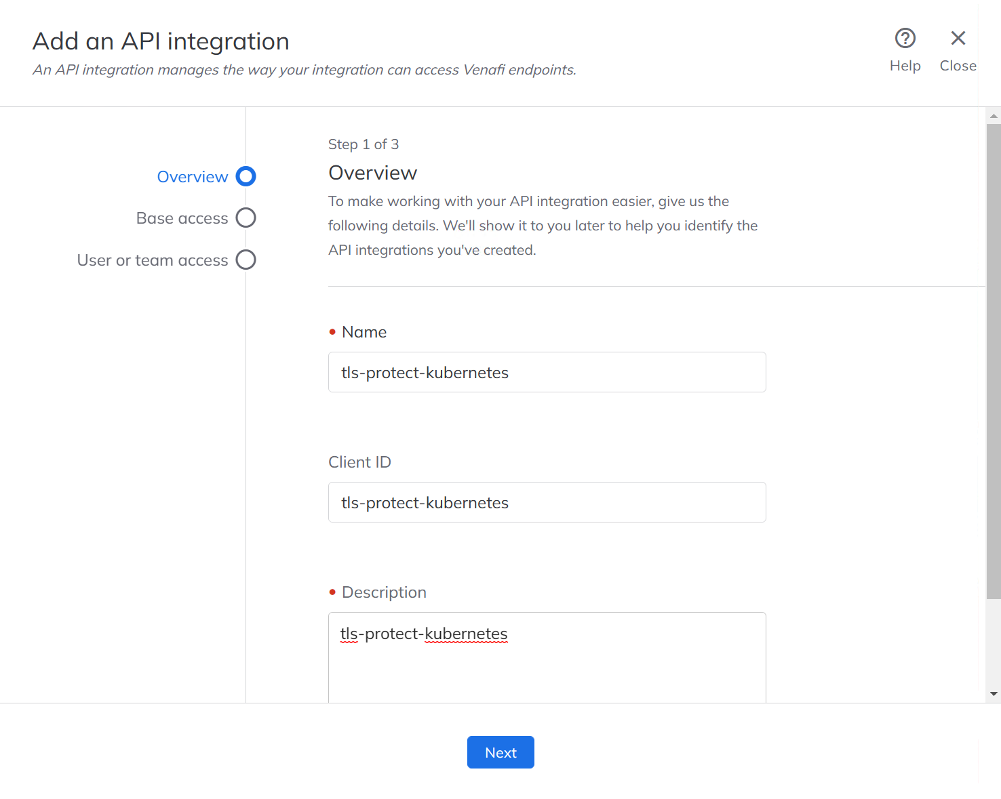Viewport: 1001px width, 799px height.
Task: Go to the User or team access step label
Action: 153,260
